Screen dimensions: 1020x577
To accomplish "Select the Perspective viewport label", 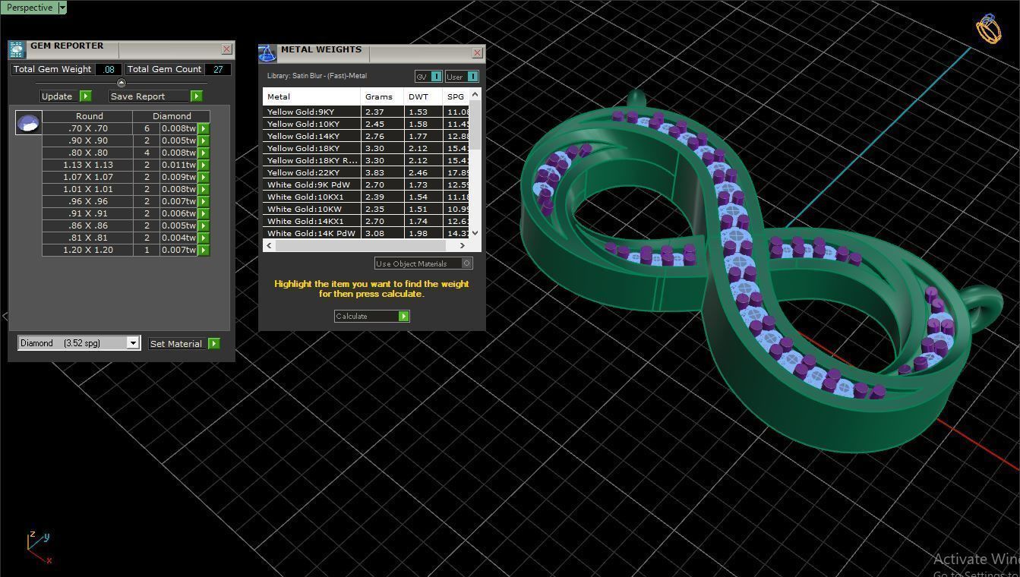I will [x=30, y=8].
